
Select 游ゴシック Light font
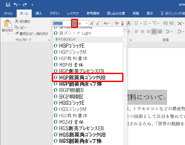click(x=88, y=33)
